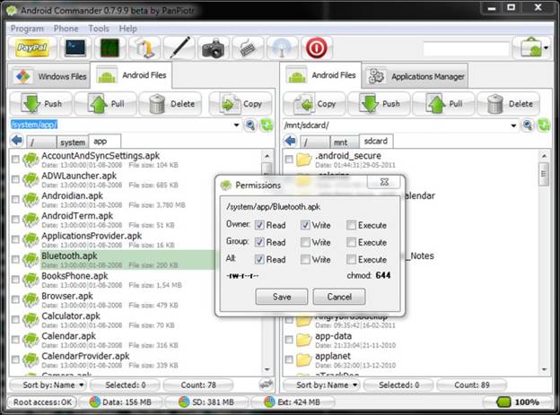Open the keyboard icon in toolbar
560x415 pixels.
pyautogui.click(x=249, y=48)
